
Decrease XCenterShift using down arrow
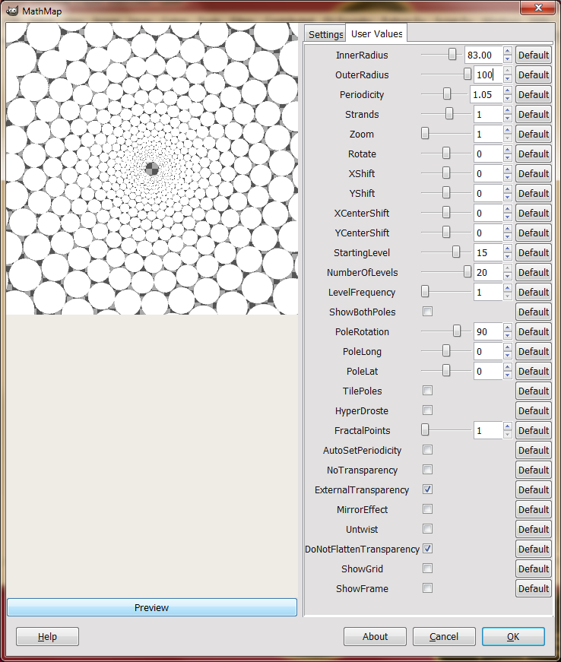click(x=507, y=217)
